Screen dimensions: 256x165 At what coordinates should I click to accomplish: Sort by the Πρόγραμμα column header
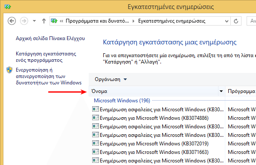click(x=241, y=91)
